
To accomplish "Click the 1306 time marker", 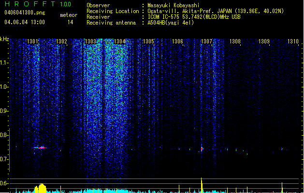I will pos(177,41).
